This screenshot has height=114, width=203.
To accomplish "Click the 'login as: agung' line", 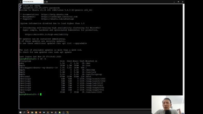I will pos(31,6).
